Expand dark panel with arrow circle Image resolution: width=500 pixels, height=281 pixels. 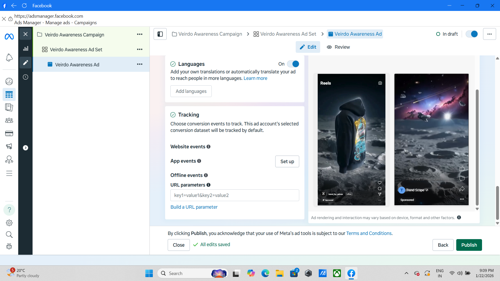26,148
